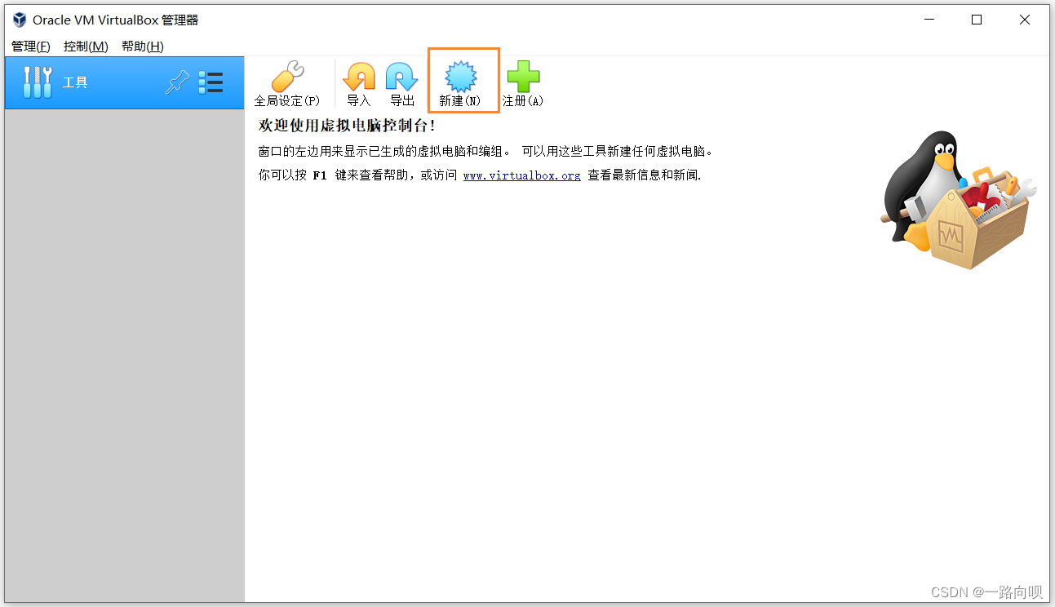Open the 管理(F) menu

(31, 47)
